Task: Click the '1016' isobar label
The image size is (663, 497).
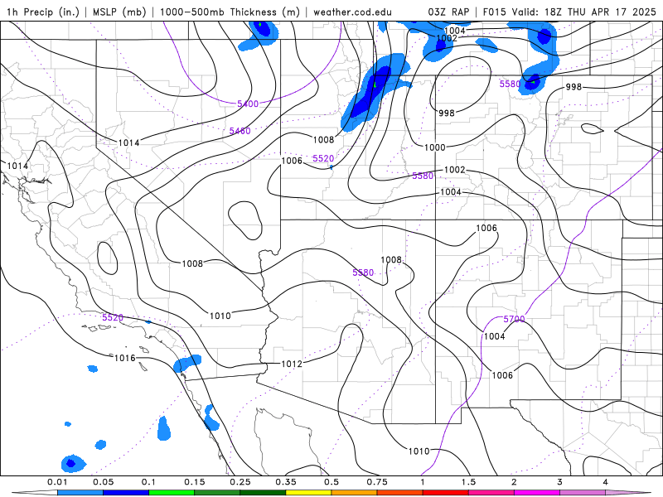Action: [x=125, y=358]
